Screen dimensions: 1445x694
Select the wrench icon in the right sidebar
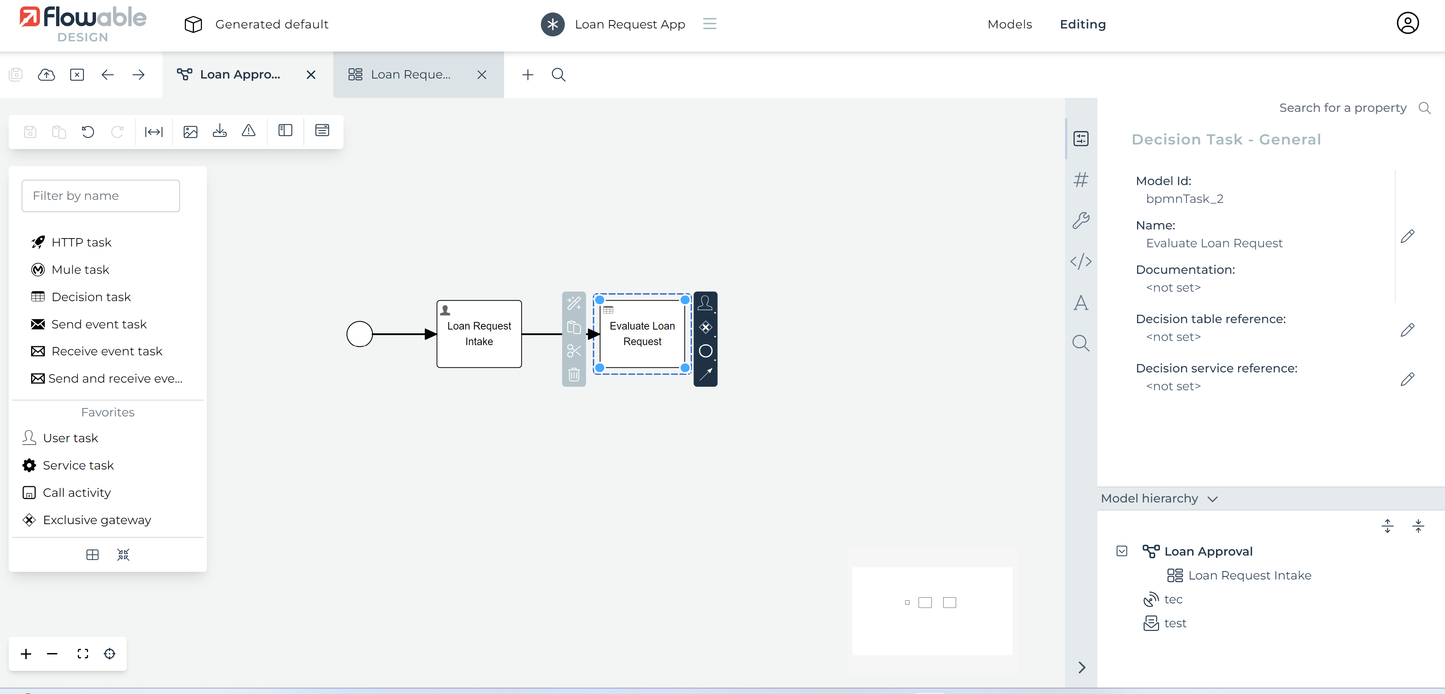point(1080,220)
